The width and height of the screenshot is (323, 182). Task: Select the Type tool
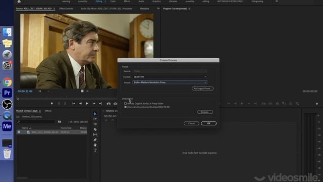95,150
